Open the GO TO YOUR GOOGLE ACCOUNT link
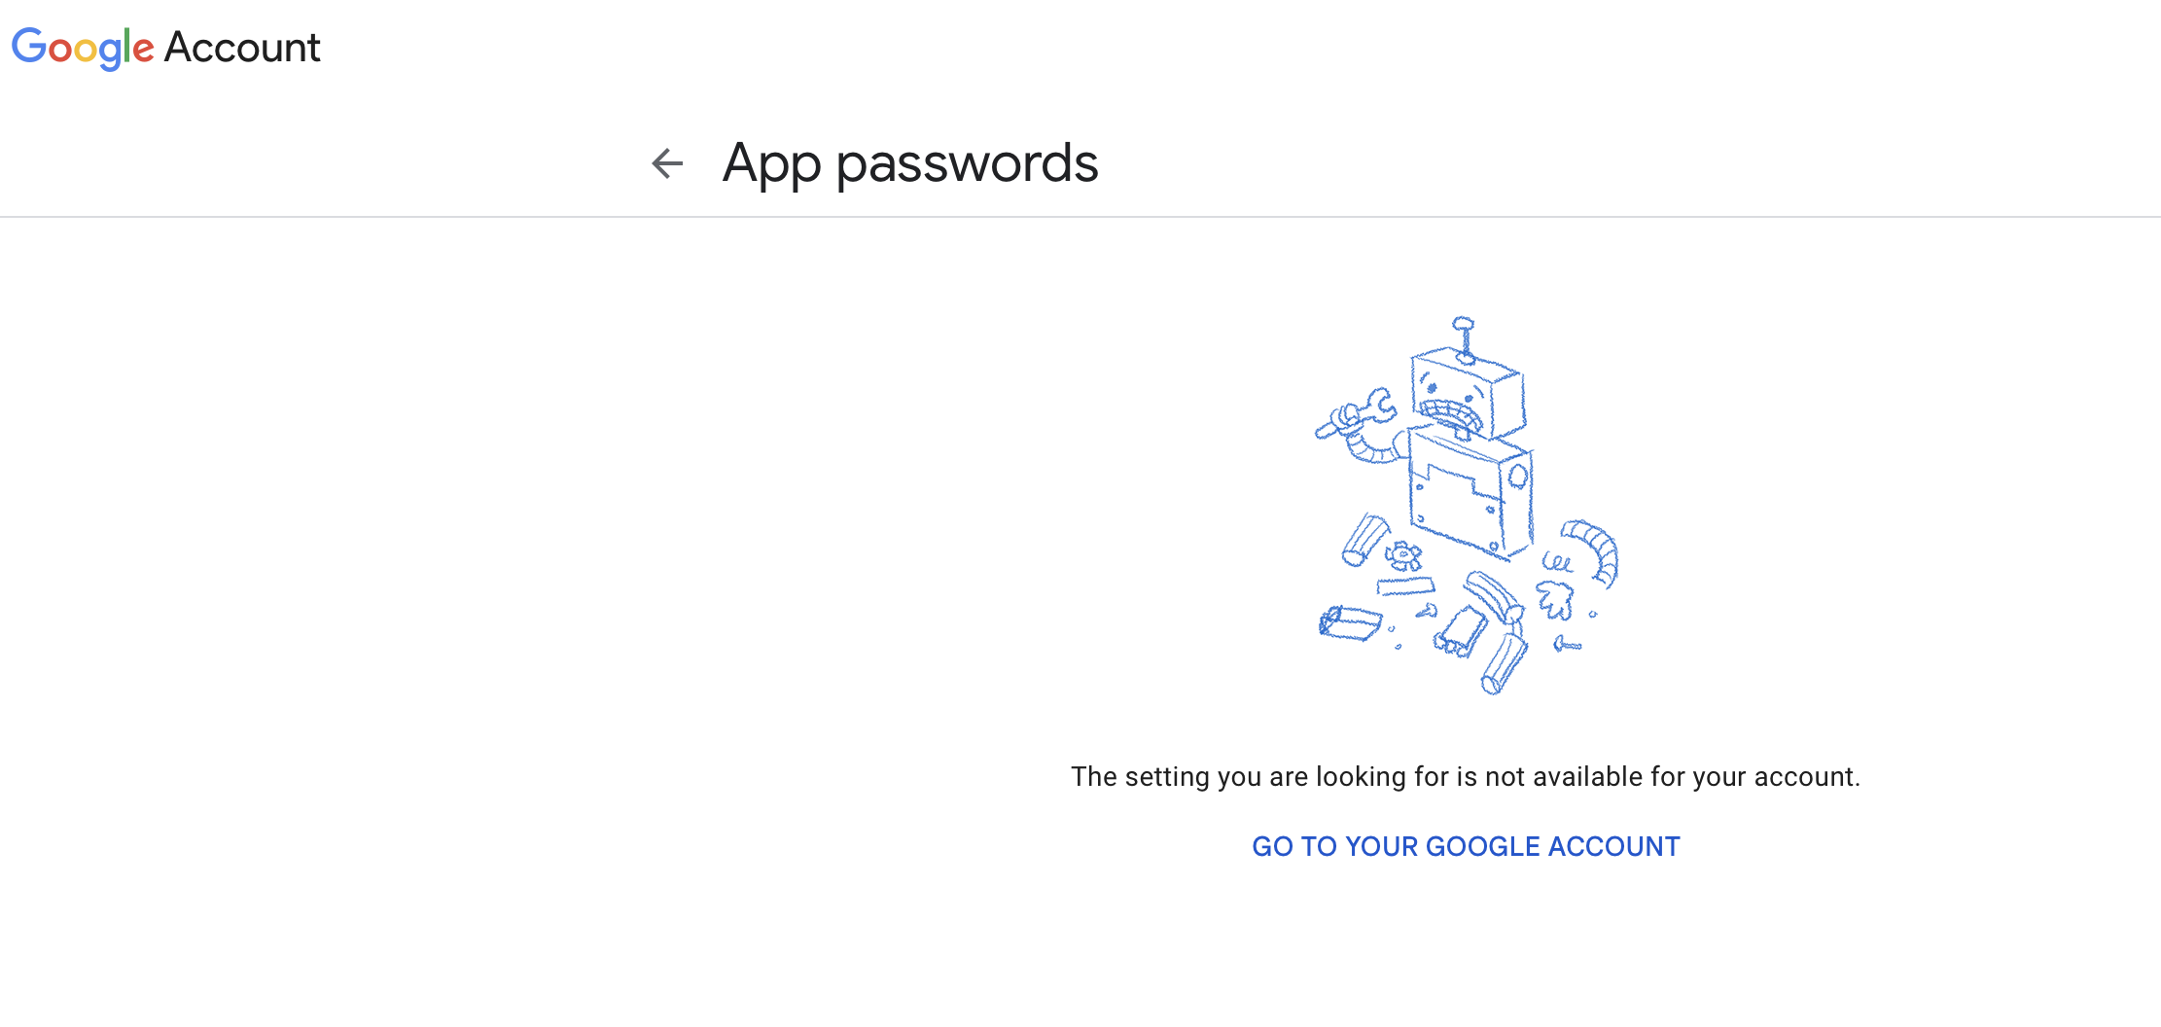 coord(1466,846)
